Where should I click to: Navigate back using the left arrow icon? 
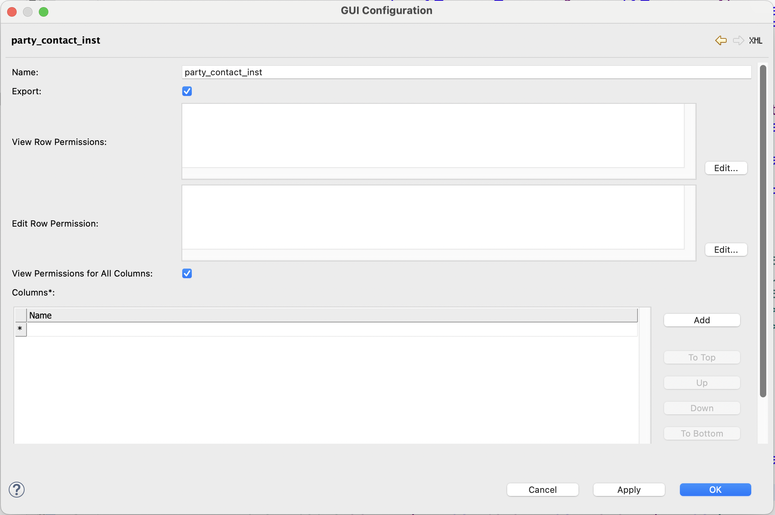click(721, 40)
